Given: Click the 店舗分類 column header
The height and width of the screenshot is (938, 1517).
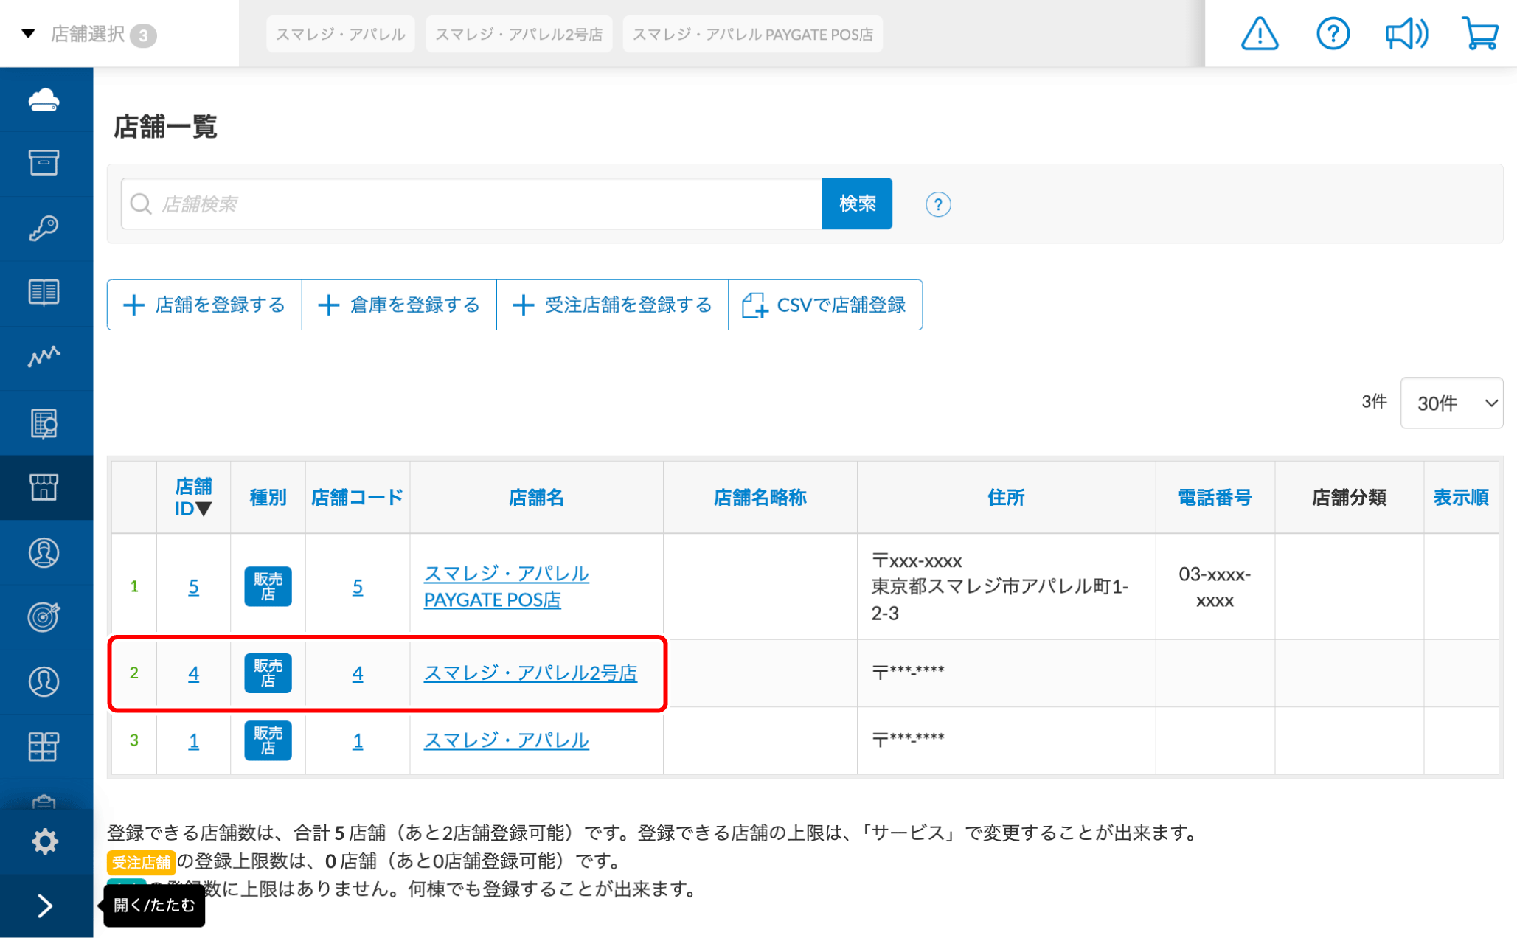Looking at the screenshot, I should pos(1349,497).
